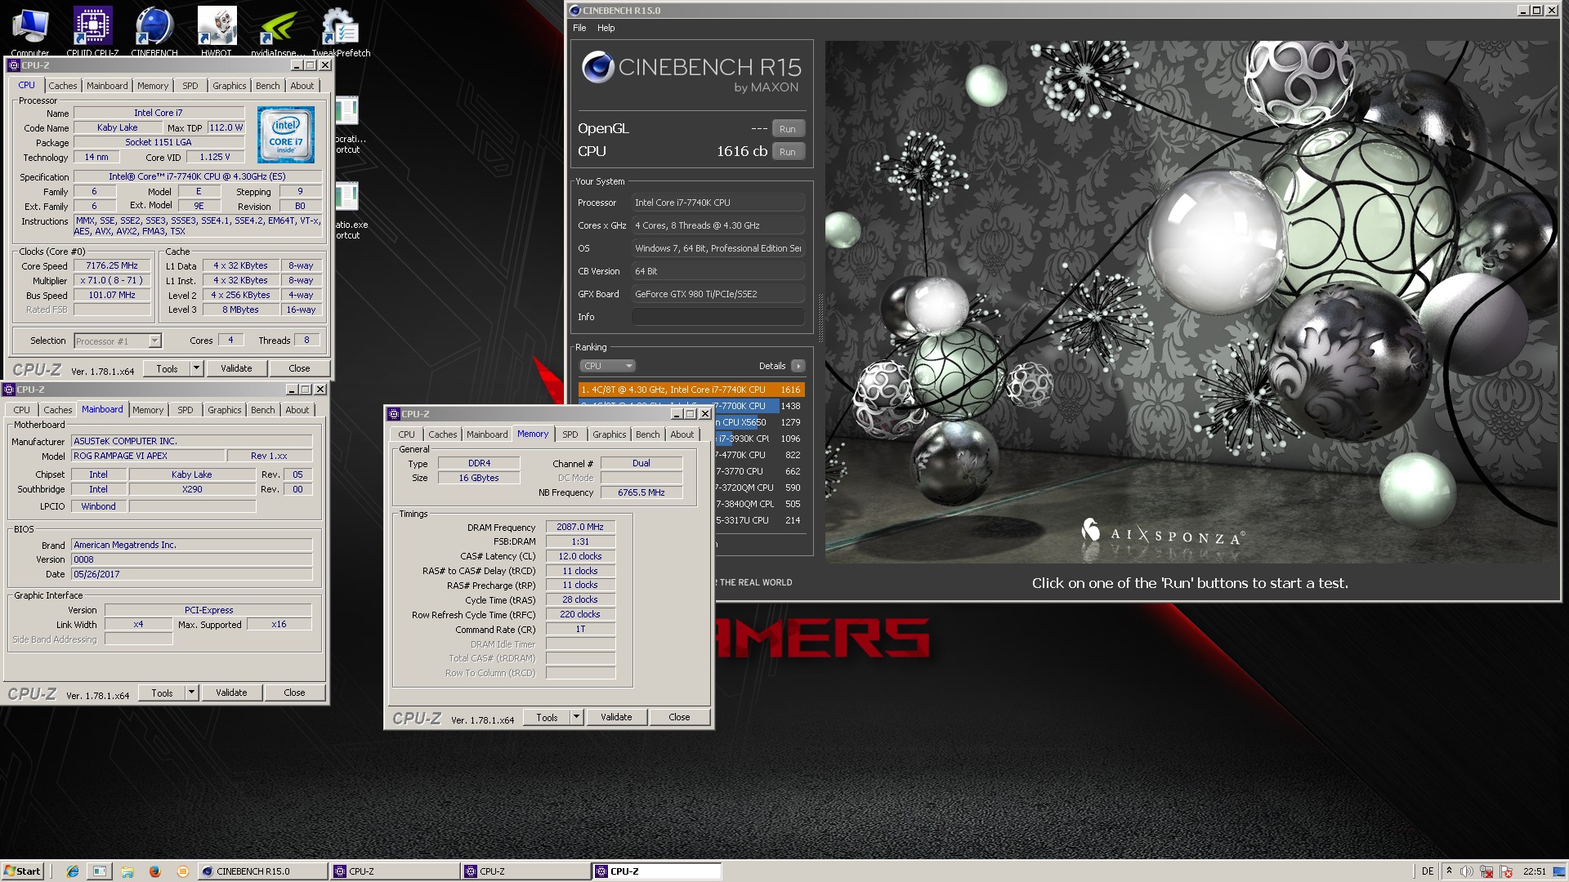The image size is (1569, 882).
Task: Click the Intel Core i7 logo in CPU-Z
Action: pos(285,135)
